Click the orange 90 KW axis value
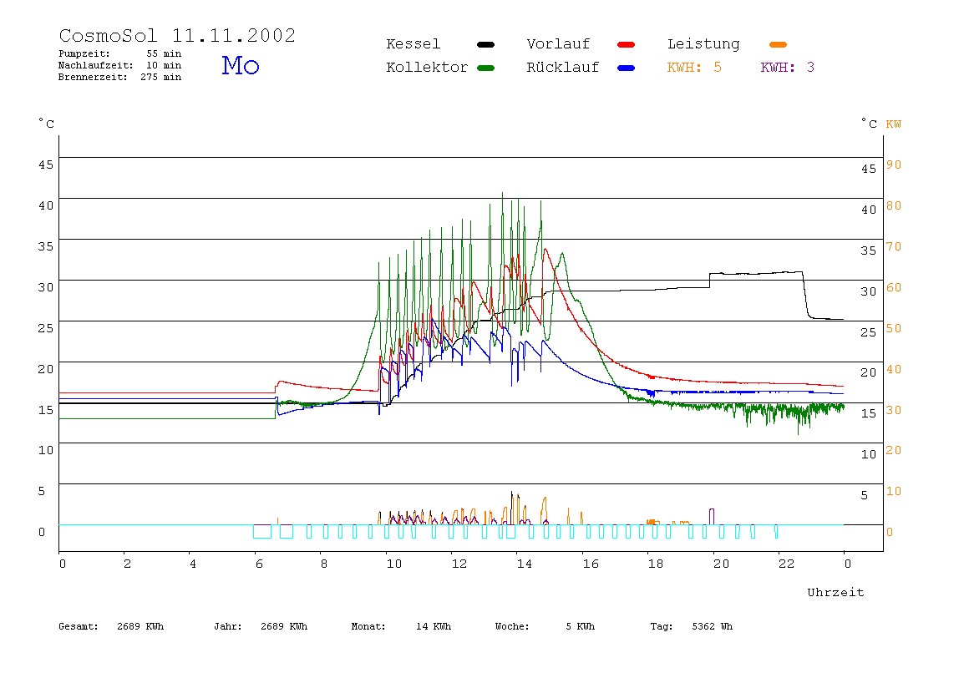 click(x=894, y=164)
